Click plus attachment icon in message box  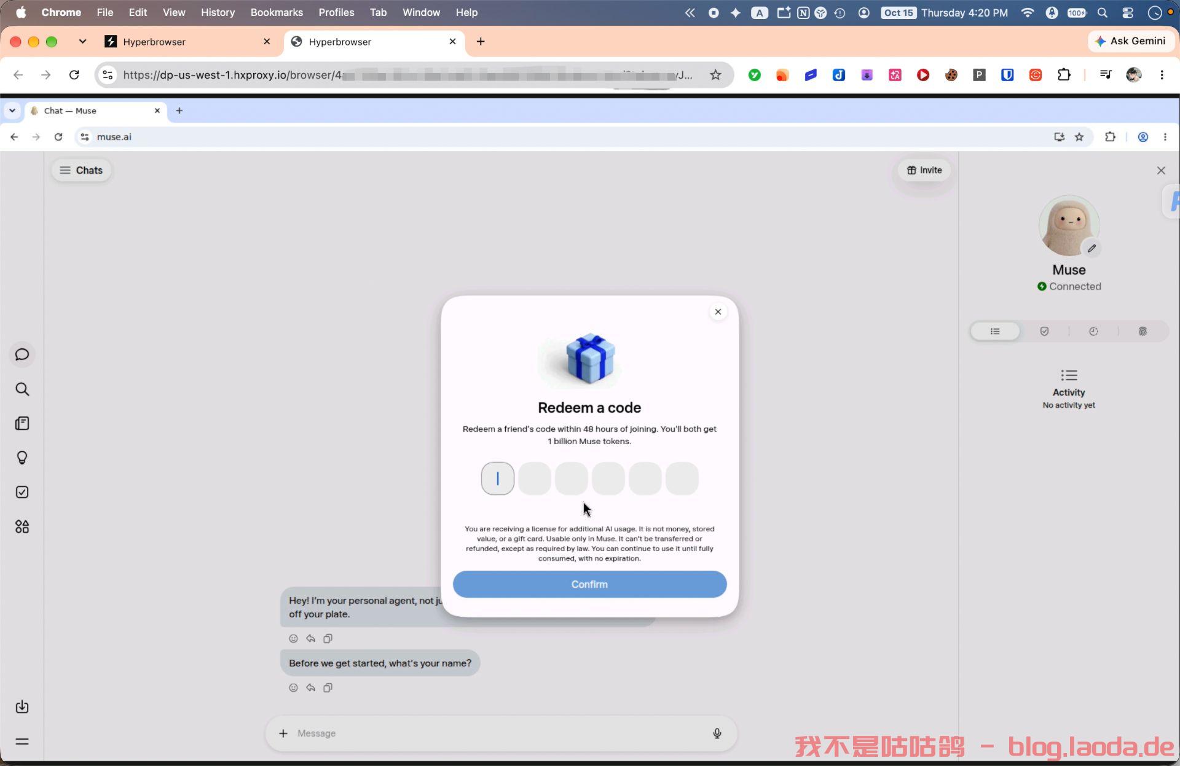click(283, 733)
